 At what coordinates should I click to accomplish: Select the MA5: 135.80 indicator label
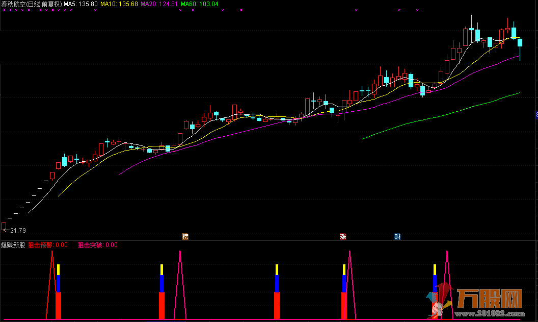(x=80, y=4)
